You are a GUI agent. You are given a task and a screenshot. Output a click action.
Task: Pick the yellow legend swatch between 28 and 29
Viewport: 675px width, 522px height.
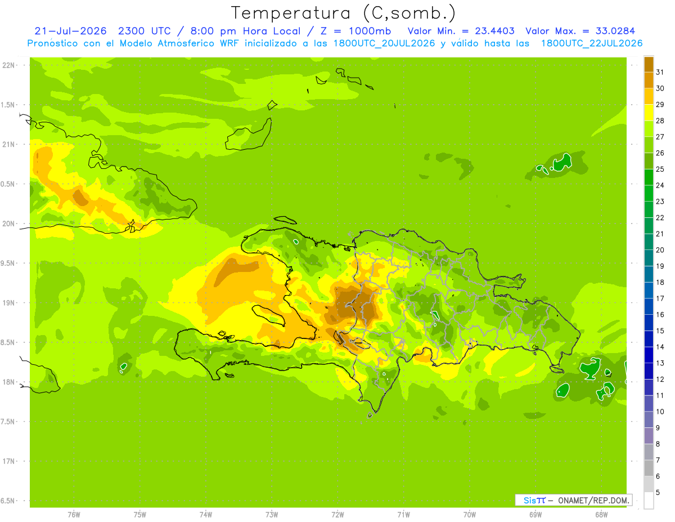(649, 113)
